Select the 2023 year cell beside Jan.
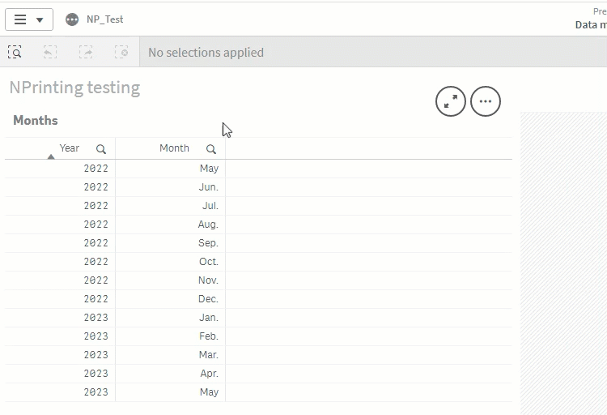 click(96, 318)
